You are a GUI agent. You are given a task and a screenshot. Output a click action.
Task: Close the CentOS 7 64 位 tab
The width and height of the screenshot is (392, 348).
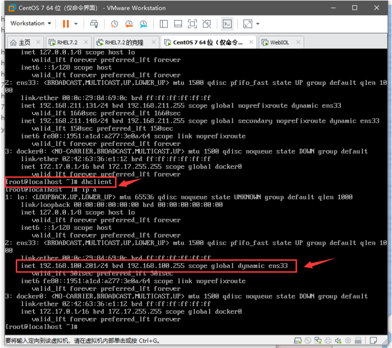251,42
